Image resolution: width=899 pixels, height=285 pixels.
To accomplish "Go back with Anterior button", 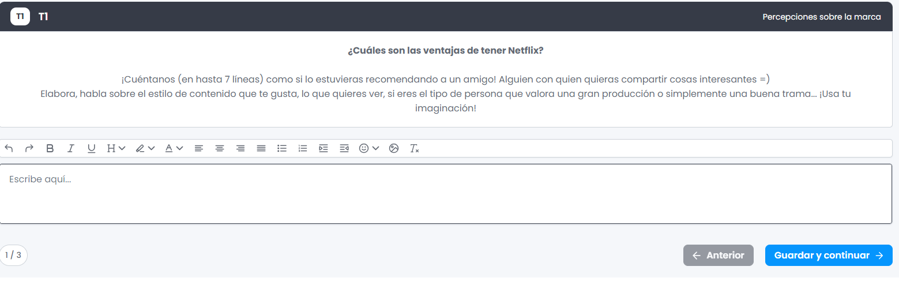I will pos(719,256).
